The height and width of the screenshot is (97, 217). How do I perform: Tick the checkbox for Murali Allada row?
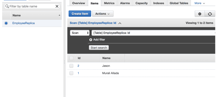pos(71,73)
